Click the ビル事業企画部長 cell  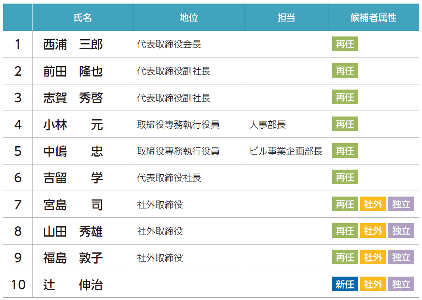pyautogui.click(x=286, y=151)
